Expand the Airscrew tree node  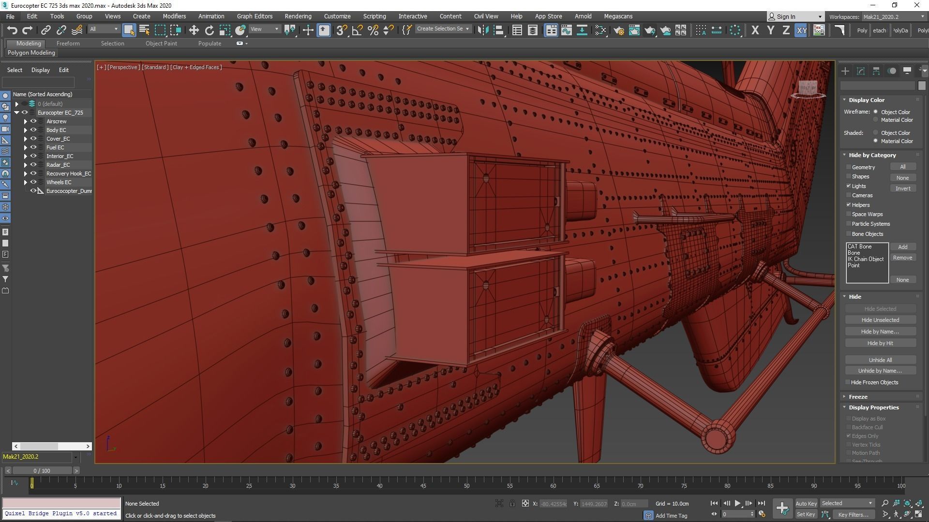(x=26, y=121)
